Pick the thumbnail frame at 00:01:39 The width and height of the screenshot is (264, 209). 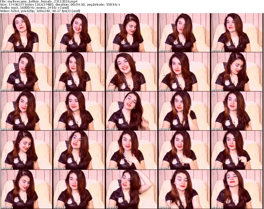[27, 111]
